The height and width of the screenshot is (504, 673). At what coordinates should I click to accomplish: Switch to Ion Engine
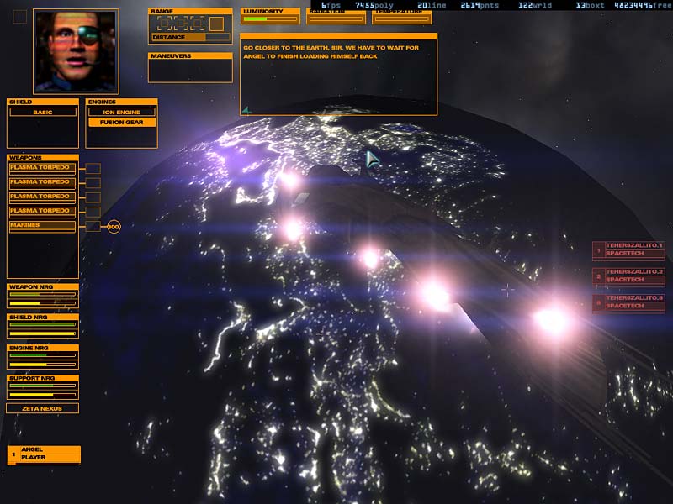[x=121, y=112]
